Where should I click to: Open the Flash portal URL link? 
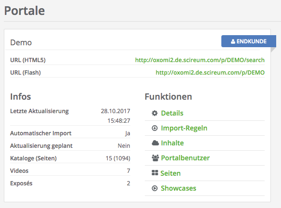click(210, 72)
